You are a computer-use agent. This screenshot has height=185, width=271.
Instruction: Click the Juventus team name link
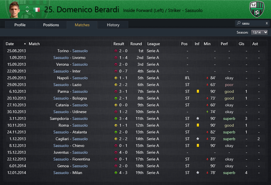point(61,152)
